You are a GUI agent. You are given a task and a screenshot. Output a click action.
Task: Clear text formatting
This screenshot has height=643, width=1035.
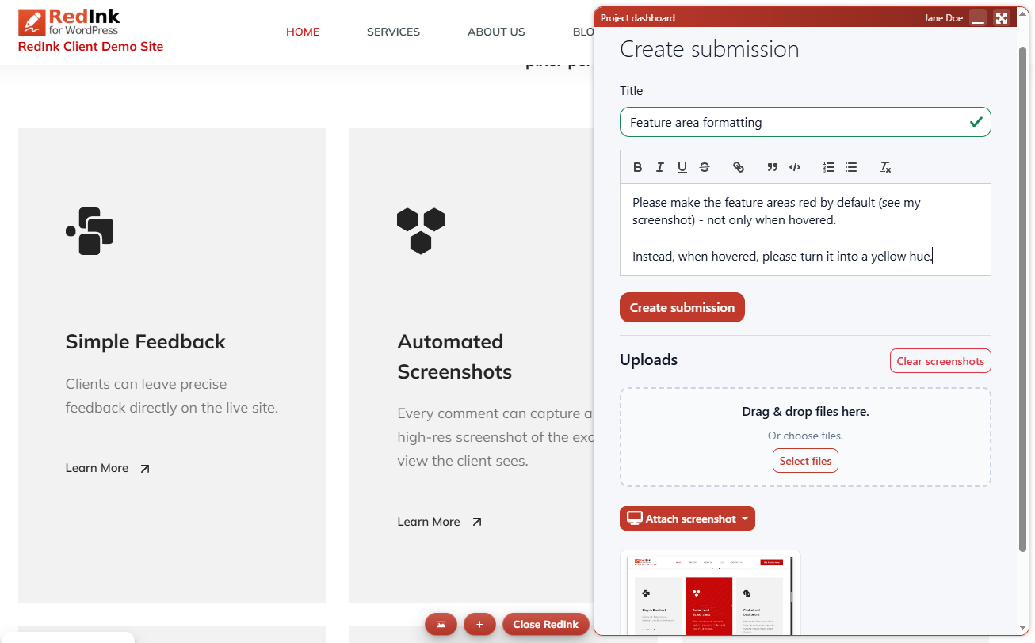(885, 167)
